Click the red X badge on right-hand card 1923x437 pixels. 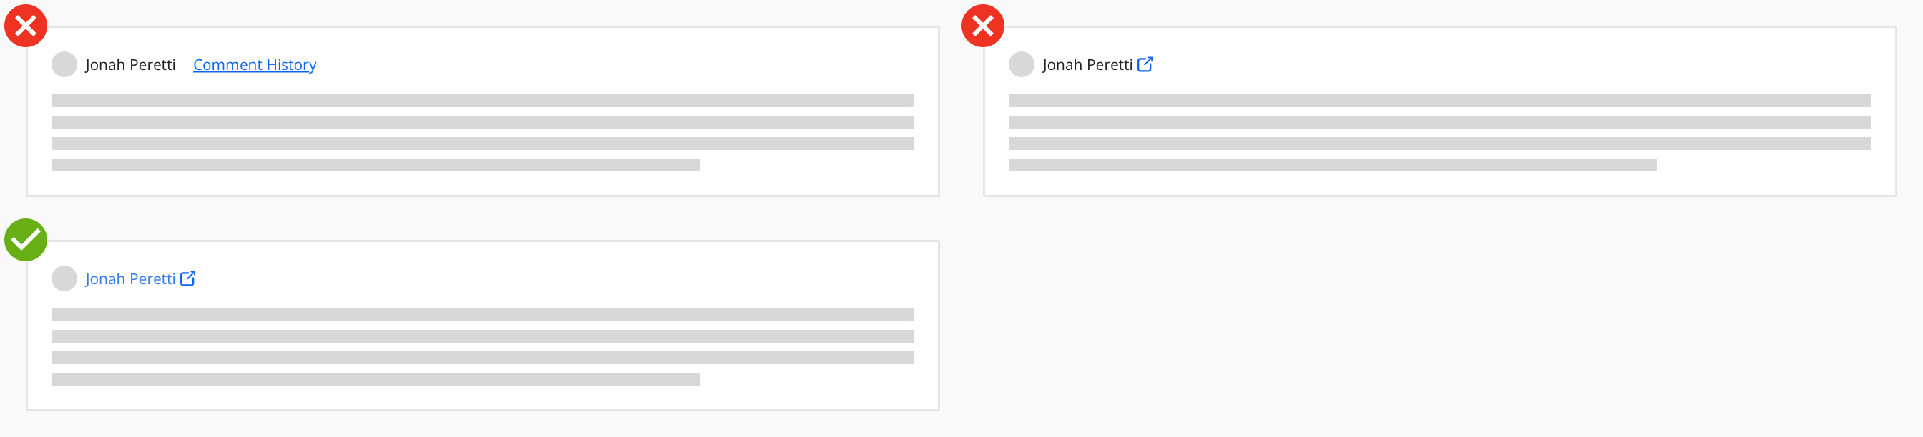pyautogui.click(x=982, y=26)
